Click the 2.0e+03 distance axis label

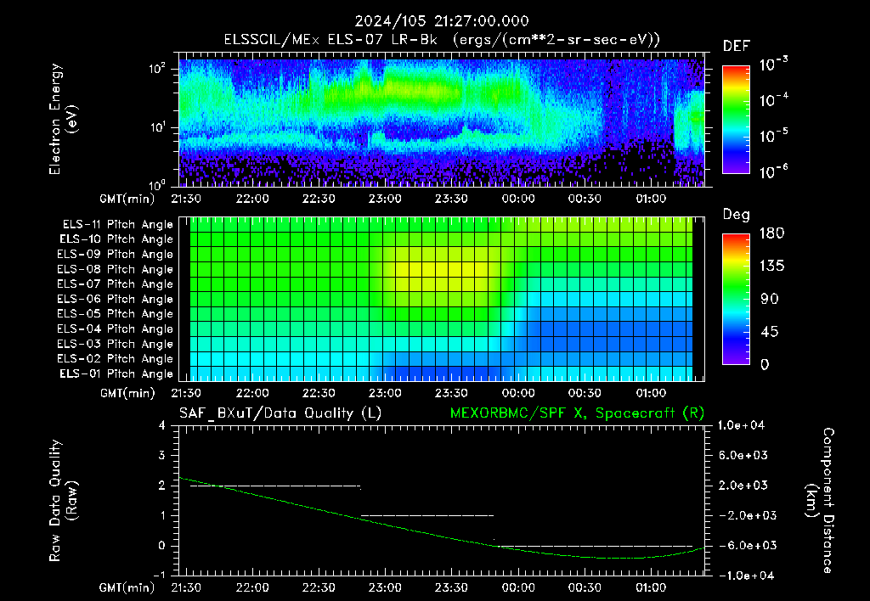(x=743, y=485)
